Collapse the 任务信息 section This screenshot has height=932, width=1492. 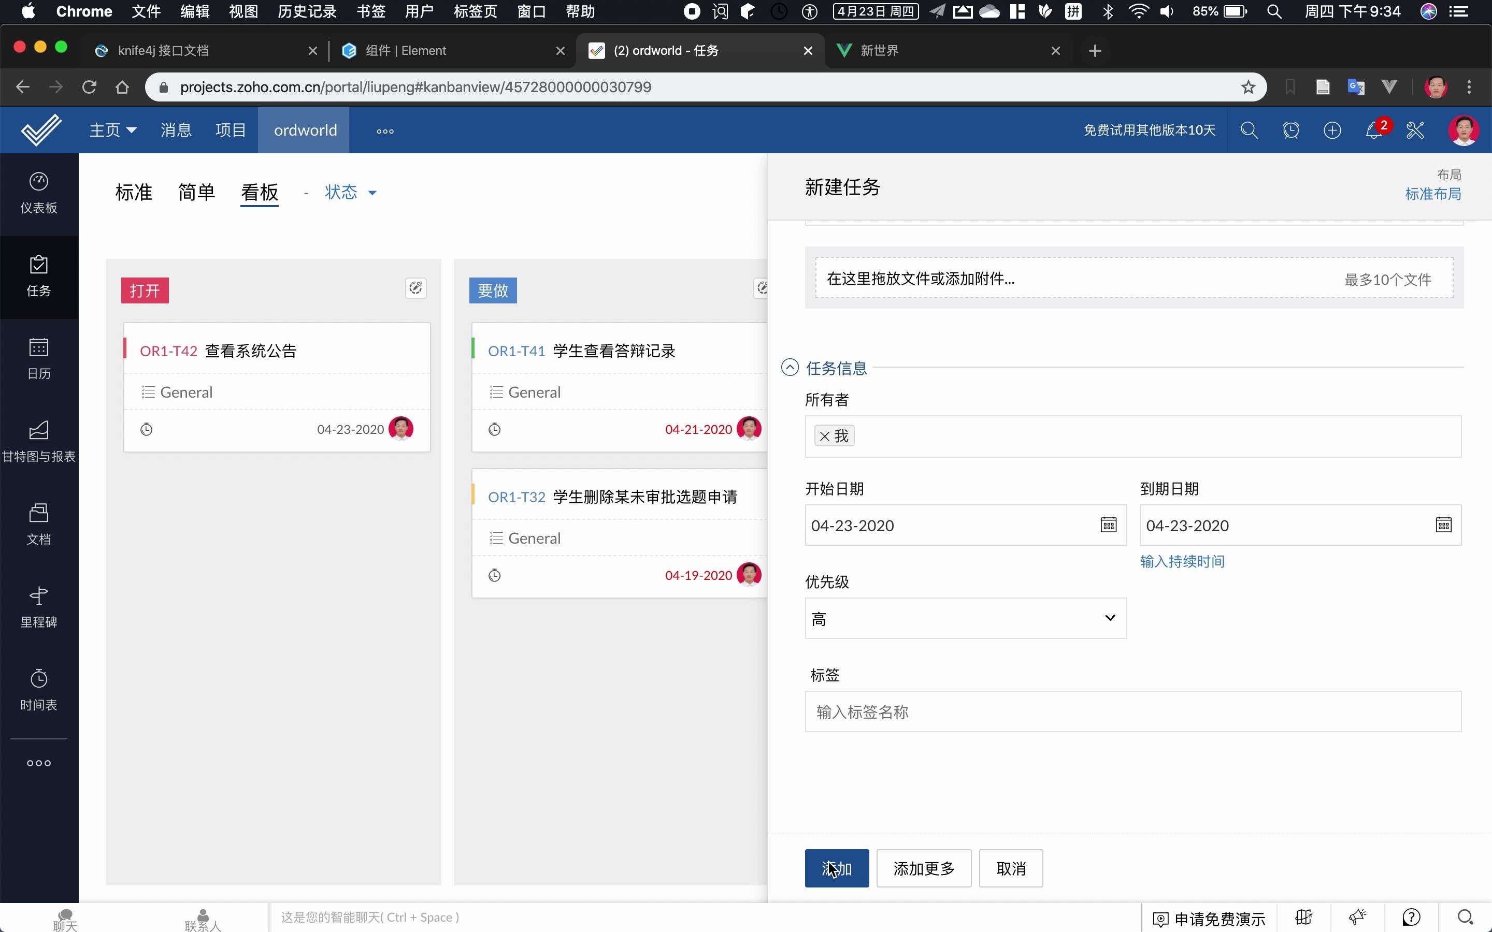tap(790, 367)
